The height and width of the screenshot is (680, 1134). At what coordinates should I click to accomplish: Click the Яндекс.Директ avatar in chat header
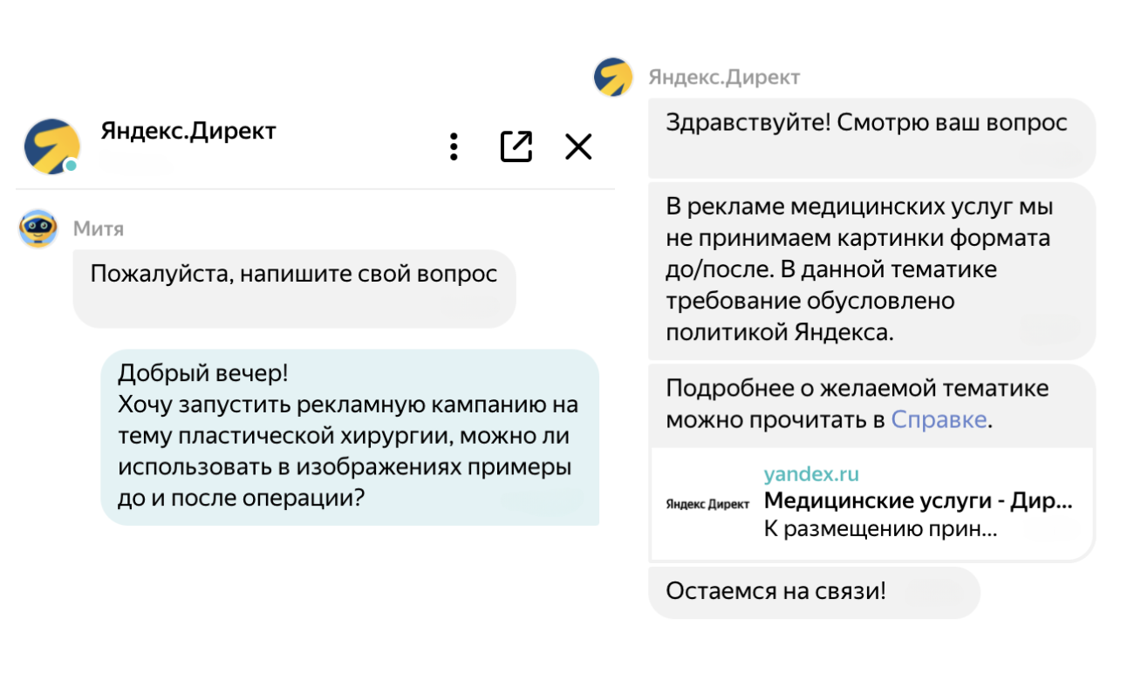point(51,146)
